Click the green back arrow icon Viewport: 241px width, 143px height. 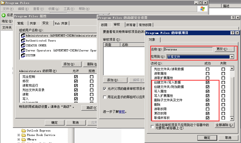tap(4, 15)
